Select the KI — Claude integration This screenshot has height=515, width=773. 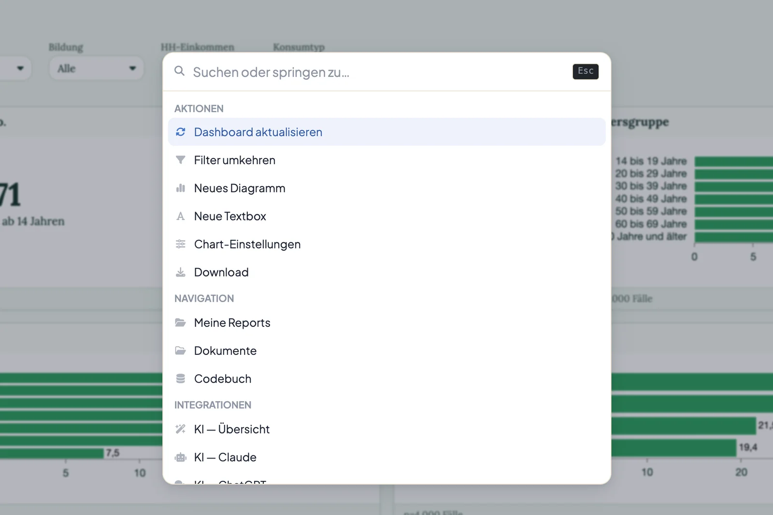tap(387, 457)
